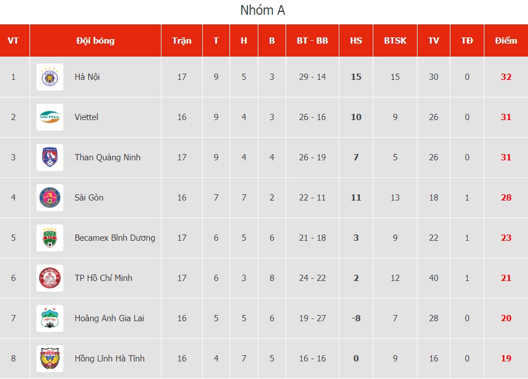This screenshot has height=379, width=528.
Task: Open the Viettel team name link
Action: pos(87,117)
